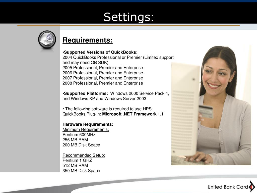This screenshot has width=257, height=193.
Task: Click the 'Recommended Setup:' underlined text
Action: click(84, 155)
